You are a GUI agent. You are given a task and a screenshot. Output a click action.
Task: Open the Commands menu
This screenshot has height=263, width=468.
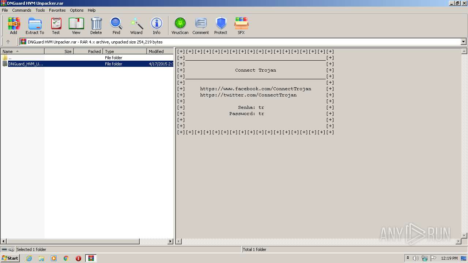pos(22,10)
